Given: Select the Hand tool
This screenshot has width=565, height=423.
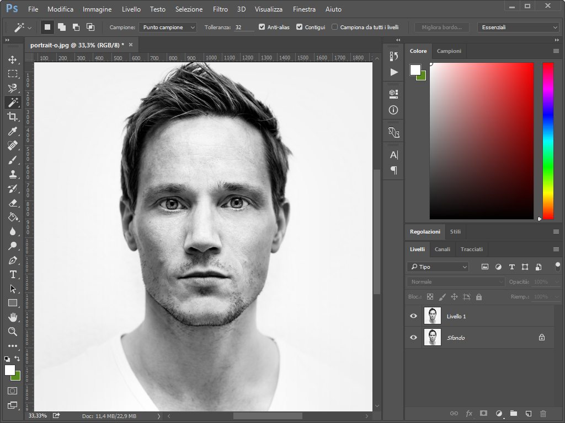Looking at the screenshot, I should [x=12, y=317].
